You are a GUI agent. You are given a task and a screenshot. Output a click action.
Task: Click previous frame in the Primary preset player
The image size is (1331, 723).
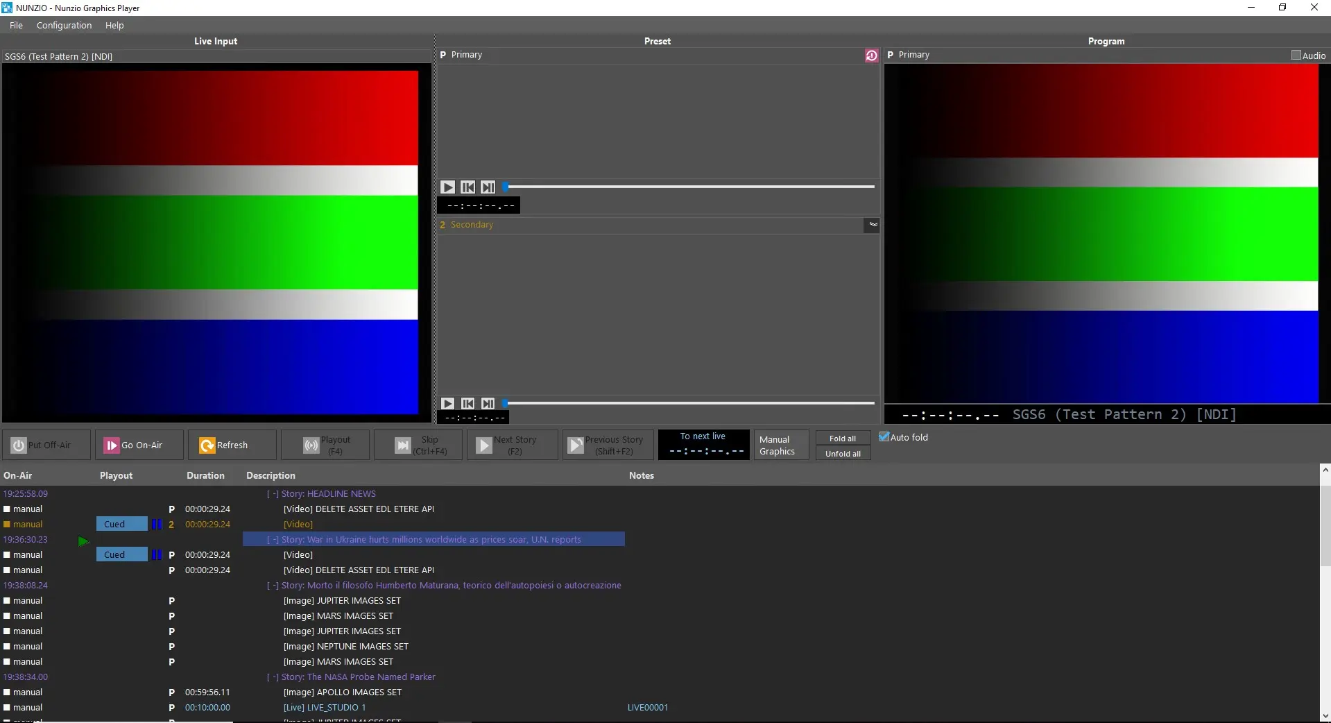(468, 187)
